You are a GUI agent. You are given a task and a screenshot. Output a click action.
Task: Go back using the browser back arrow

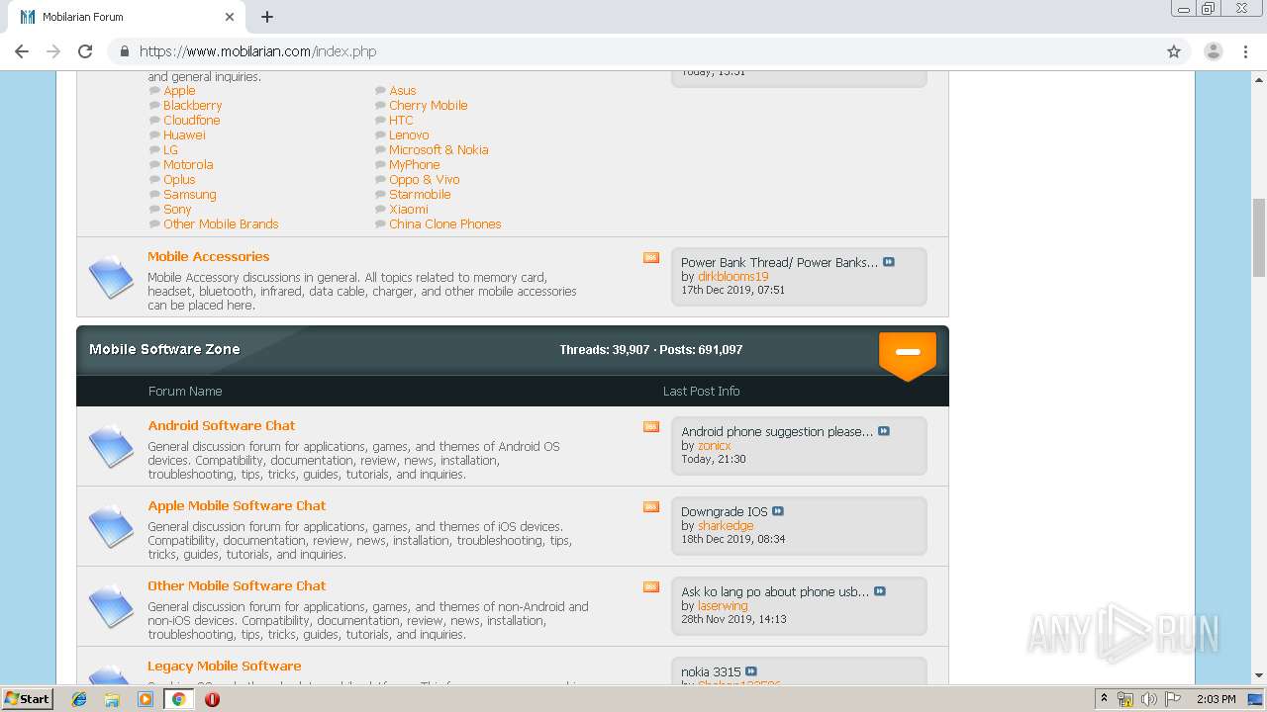pyautogui.click(x=22, y=51)
